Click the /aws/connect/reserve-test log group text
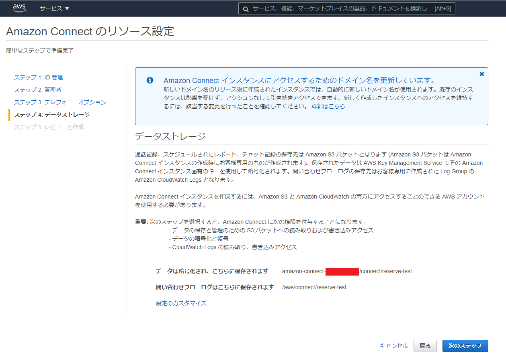The width and height of the screenshot is (506, 359). pos(314,287)
